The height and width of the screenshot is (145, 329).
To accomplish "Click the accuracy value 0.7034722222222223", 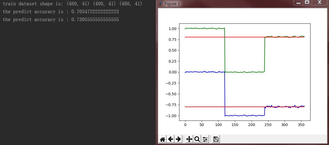I will [x=95, y=12].
